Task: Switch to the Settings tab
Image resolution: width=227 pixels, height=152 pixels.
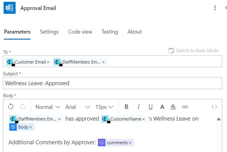Action: tap(49, 32)
